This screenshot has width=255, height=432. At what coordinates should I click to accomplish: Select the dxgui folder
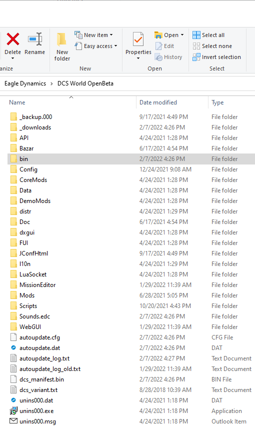point(27,232)
